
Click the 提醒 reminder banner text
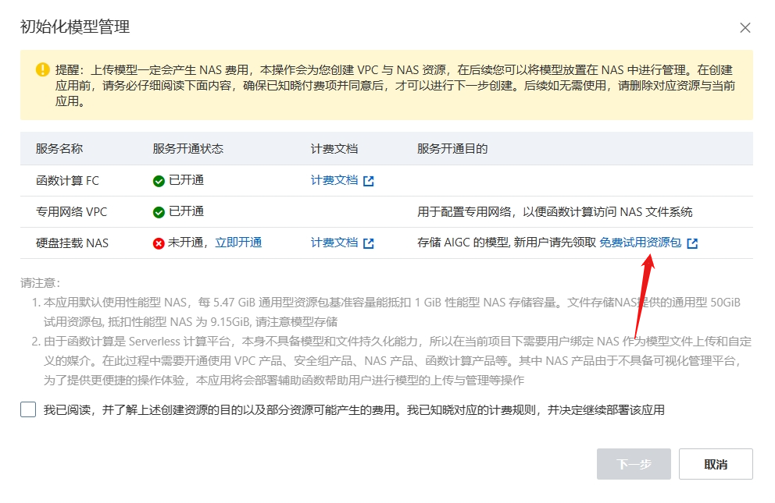(x=395, y=85)
